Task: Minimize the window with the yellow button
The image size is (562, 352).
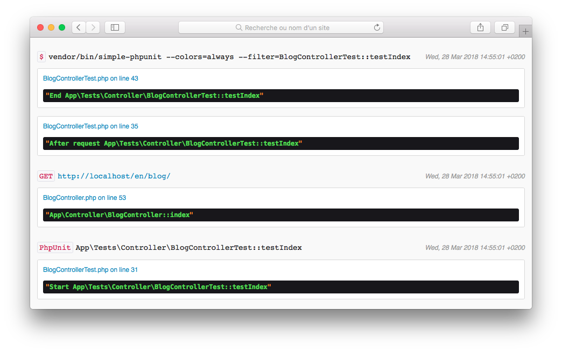Action: (x=51, y=27)
